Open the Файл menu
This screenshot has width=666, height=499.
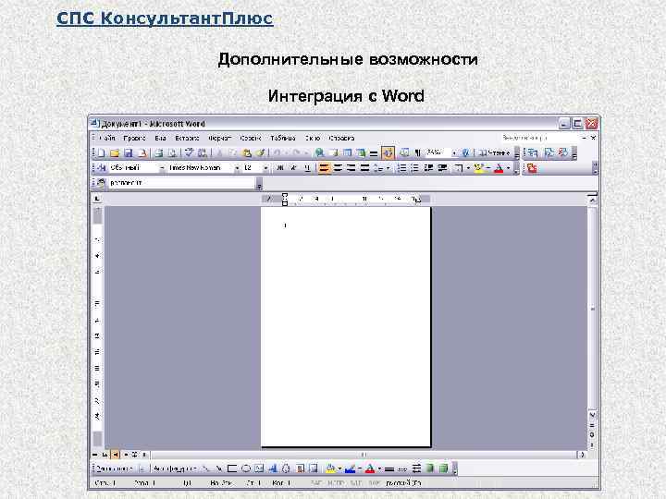click(x=107, y=138)
